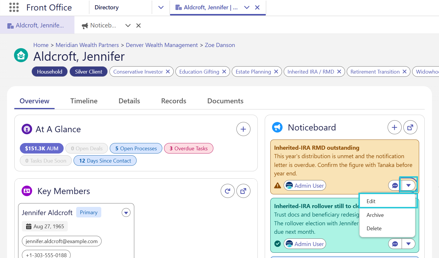Image resolution: width=439 pixels, height=258 pixels.
Task: Expand the Directory navigation dropdown
Action: [161, 8]
